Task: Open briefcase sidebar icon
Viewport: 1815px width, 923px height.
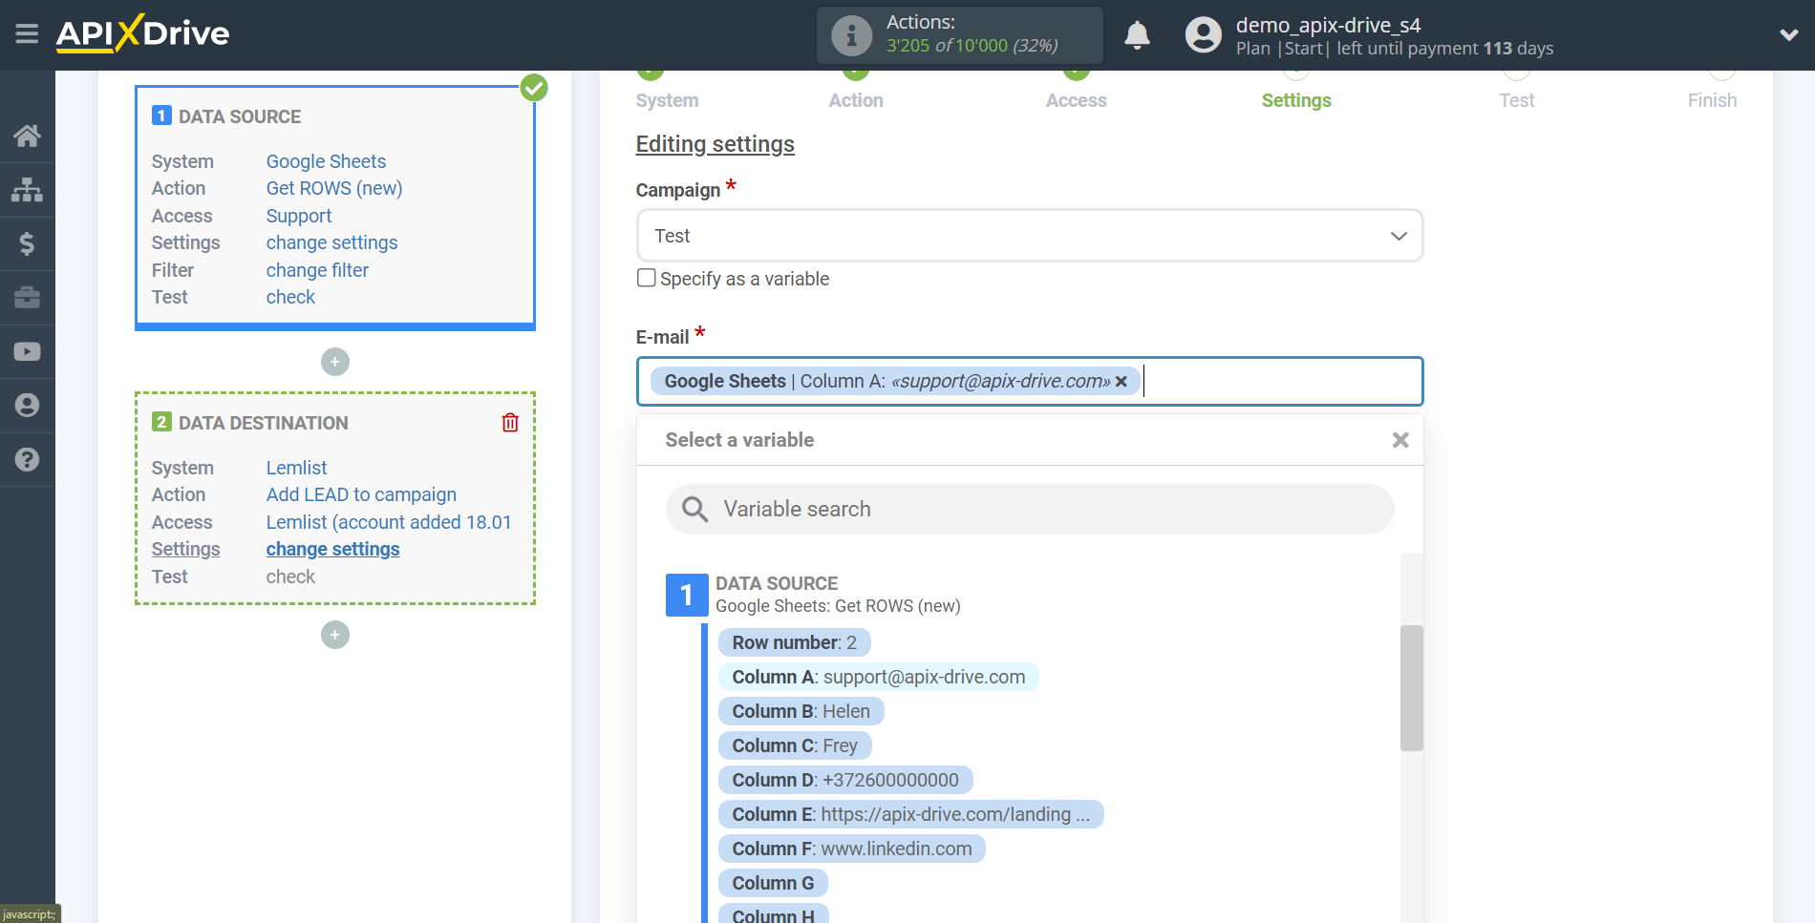Action: (27, 298)
